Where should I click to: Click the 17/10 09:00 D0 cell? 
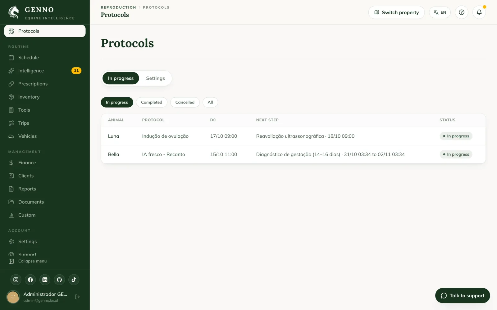tap(224, 136)
